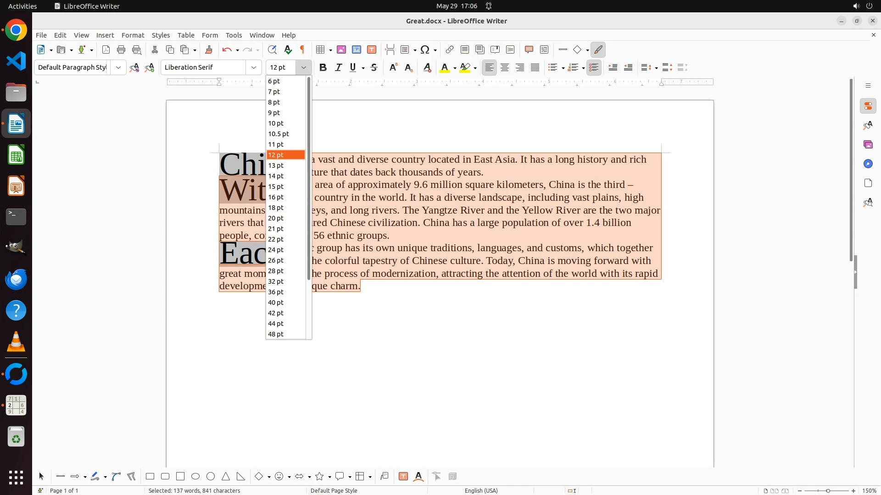
Task: Click the zoom slider in status bar
Action: tap(828, 490)
